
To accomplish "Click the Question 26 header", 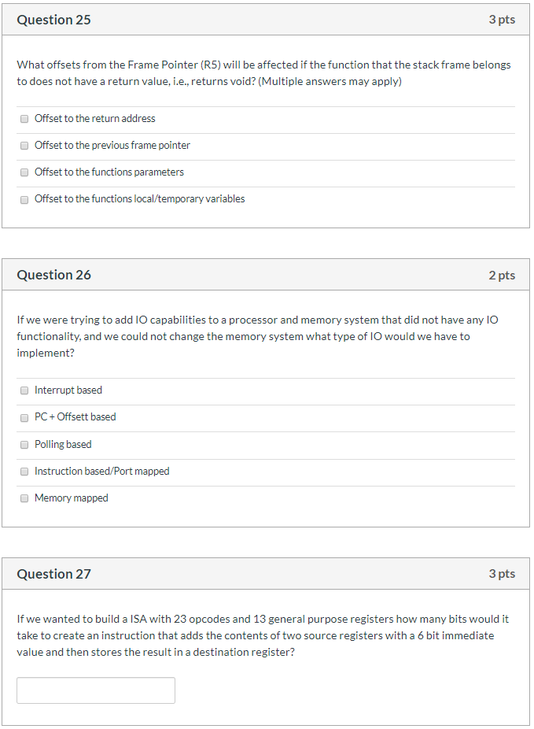I will tap(53, 275).
